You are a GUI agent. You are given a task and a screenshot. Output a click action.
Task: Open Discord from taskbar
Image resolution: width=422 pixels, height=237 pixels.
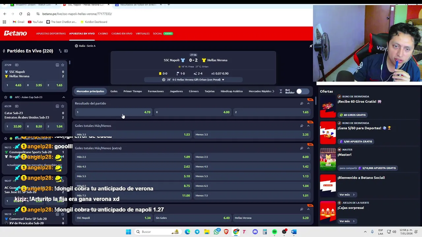coord(255,232)
